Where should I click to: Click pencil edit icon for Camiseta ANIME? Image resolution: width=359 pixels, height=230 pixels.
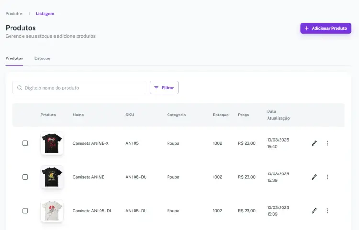(314, 177)
